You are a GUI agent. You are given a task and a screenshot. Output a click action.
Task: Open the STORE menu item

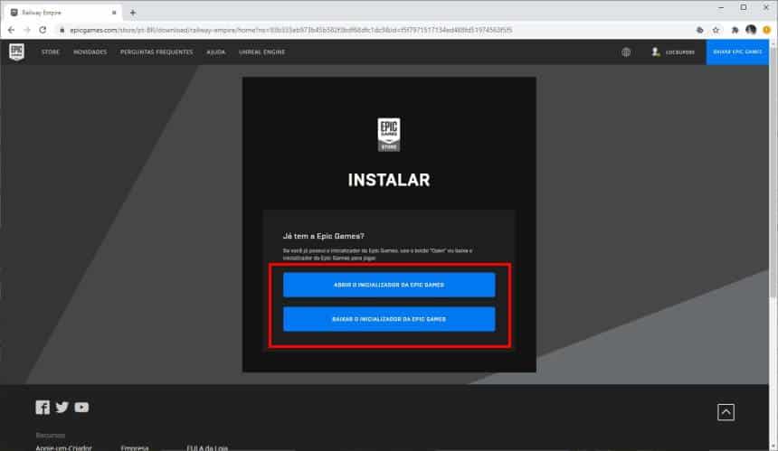pyautogui.click(x=50, y=52)
